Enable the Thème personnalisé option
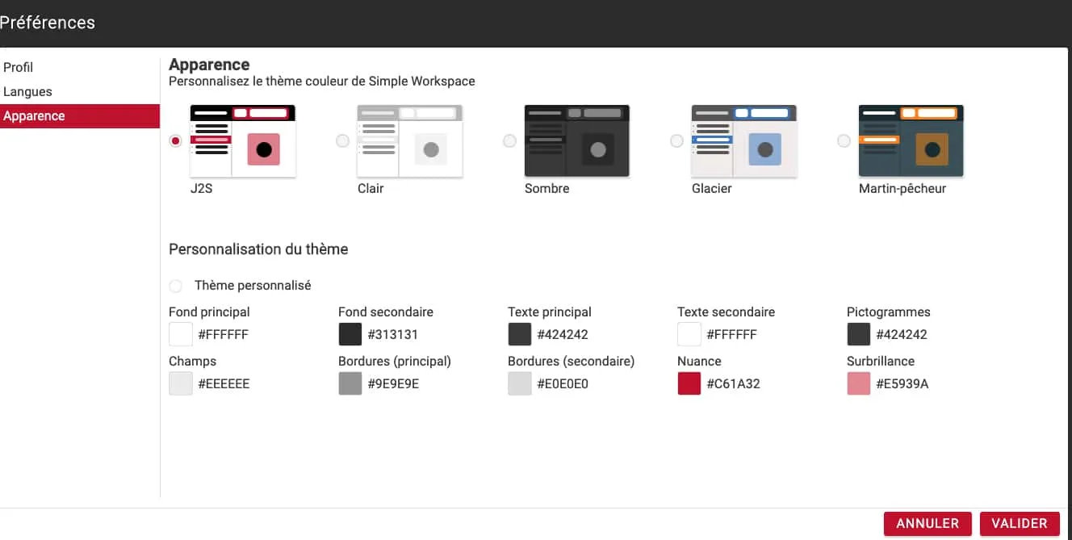Screen dimensions: 1072x540 click(x=176, y=286)
